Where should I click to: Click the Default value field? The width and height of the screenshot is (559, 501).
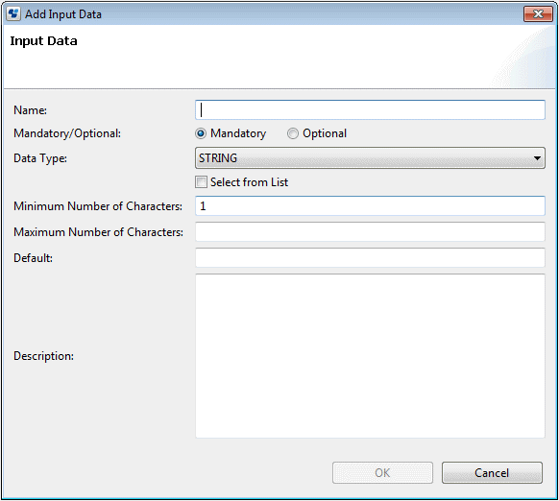tap(370, 257)
